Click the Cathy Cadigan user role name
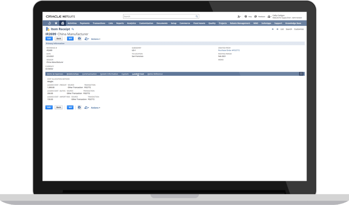Image resolution: width=349 pixels, height=205 pixels. click(x=287, y=16)
